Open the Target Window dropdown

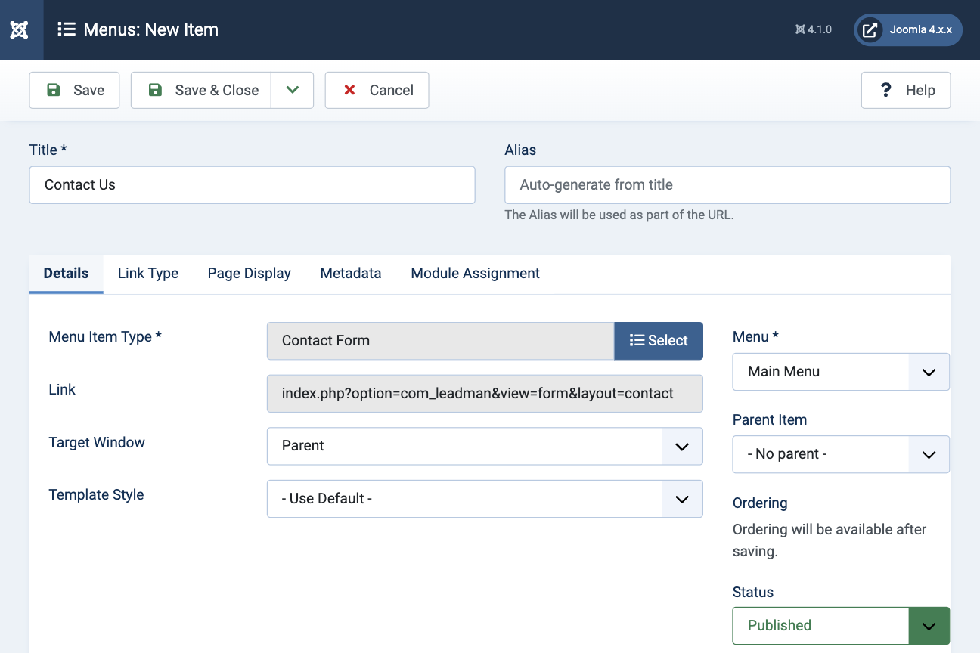[x=484, y=446]
